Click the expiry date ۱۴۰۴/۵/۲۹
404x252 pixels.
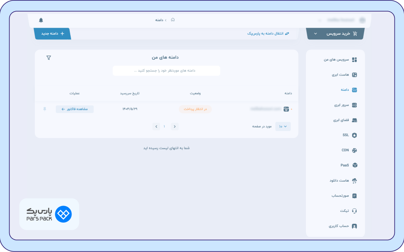(x=130, y=109)
